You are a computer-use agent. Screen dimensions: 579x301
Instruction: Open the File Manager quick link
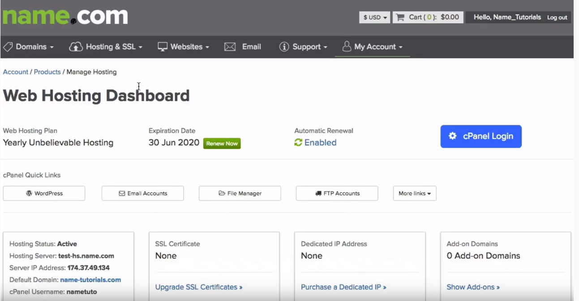coord(240,193)
